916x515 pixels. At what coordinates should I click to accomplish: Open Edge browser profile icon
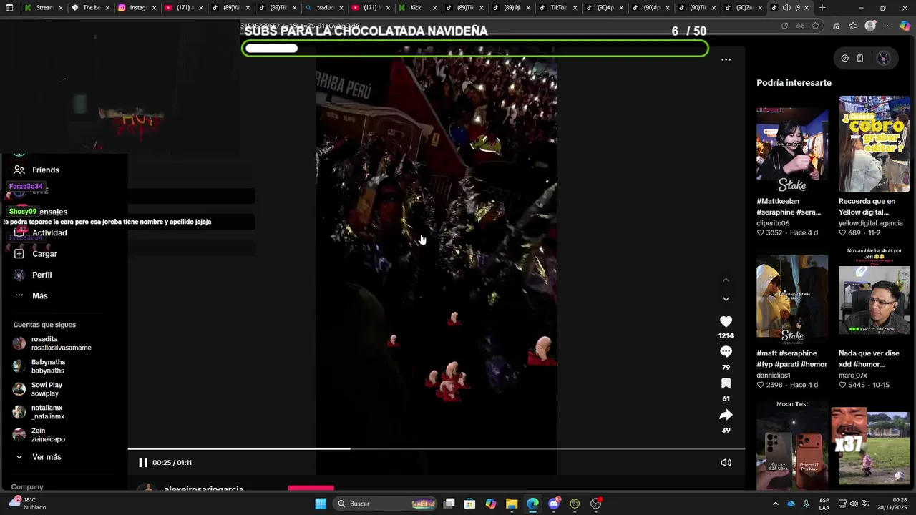[870, 26]
